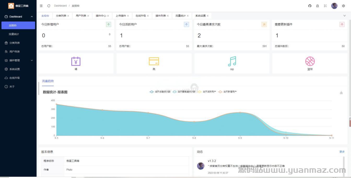The height and width of the screenshot is (178, 351).
Task: Toggle 当天总请求次数 legend series
Action: (x=160, y=92)
